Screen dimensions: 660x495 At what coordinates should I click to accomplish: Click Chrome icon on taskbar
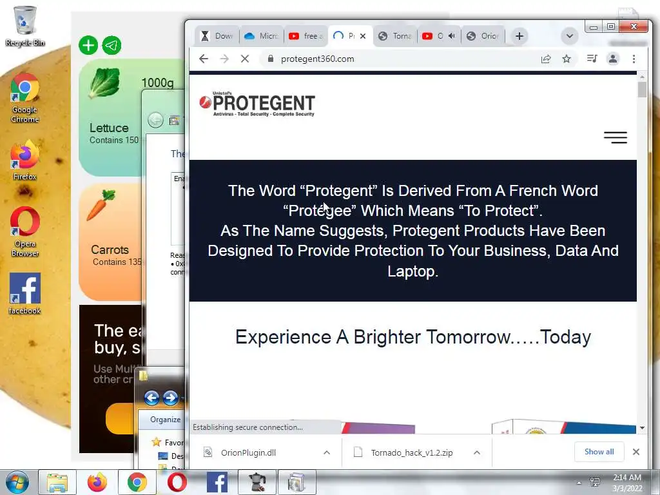[x=137, y=482]
